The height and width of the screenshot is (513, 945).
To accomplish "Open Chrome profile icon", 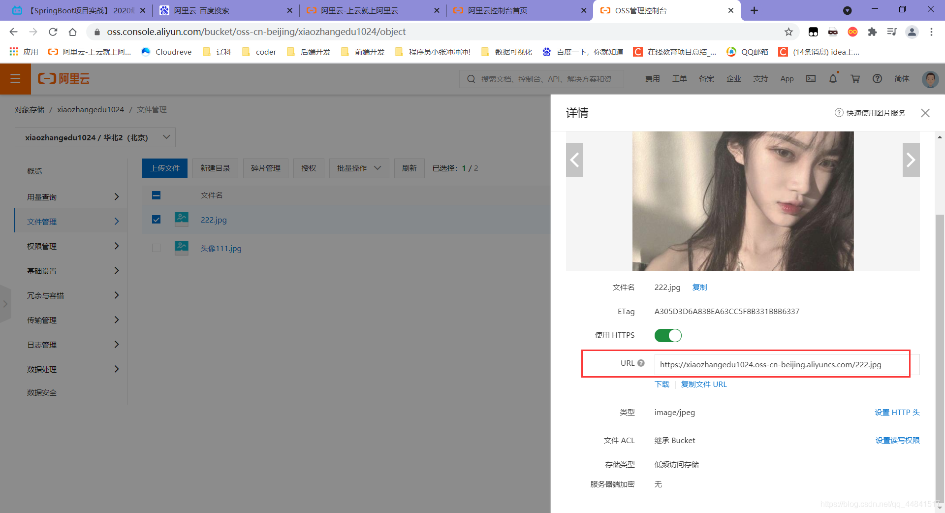I will (x=912, y=32).
